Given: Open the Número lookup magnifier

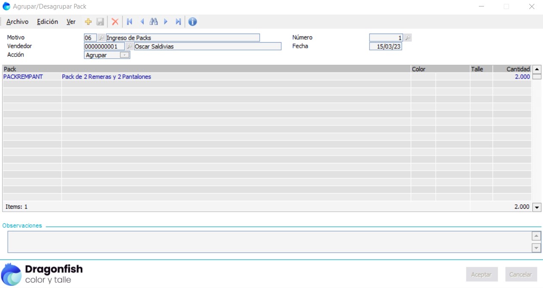Looking at the screenshot, I should coord(407,38).
